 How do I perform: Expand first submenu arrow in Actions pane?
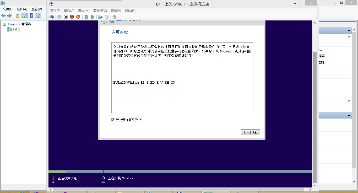(349, 37)
